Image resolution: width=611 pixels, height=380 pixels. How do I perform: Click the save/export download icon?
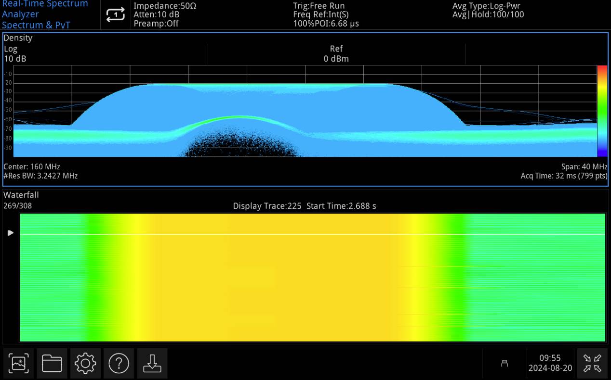pyautogui.click(x=152, y=363)
